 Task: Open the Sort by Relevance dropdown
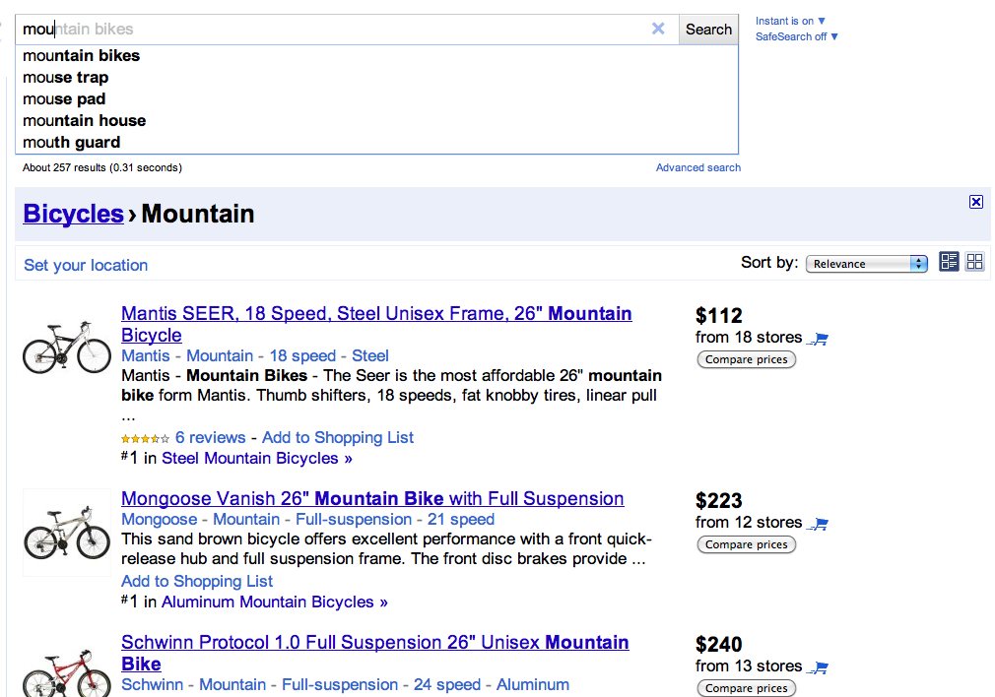tap(866, 264)
